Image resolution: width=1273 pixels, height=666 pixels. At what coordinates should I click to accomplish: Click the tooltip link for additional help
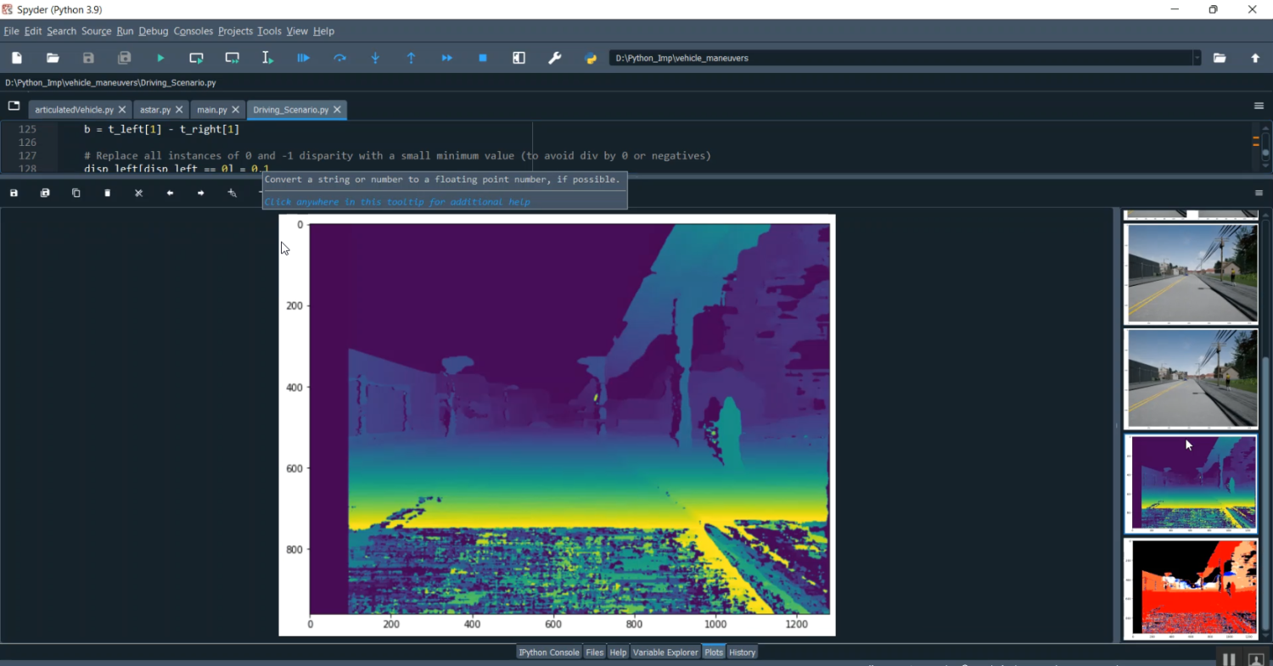pos(397,202)
